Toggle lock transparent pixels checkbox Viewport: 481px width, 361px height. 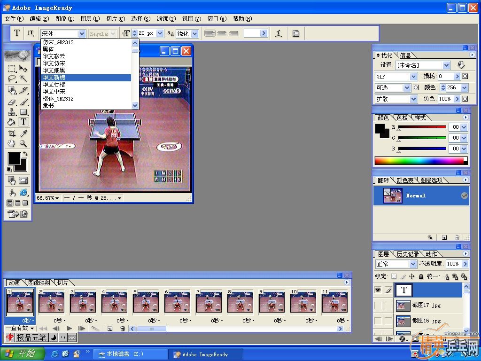click(394, 276)
